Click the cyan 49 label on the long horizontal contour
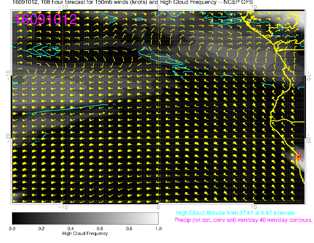The height and width of the screenshot is (243, 314). [29, 113]
